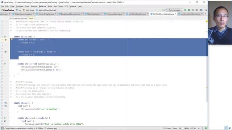Start debugging with the bug icon

tap(189, 10)
